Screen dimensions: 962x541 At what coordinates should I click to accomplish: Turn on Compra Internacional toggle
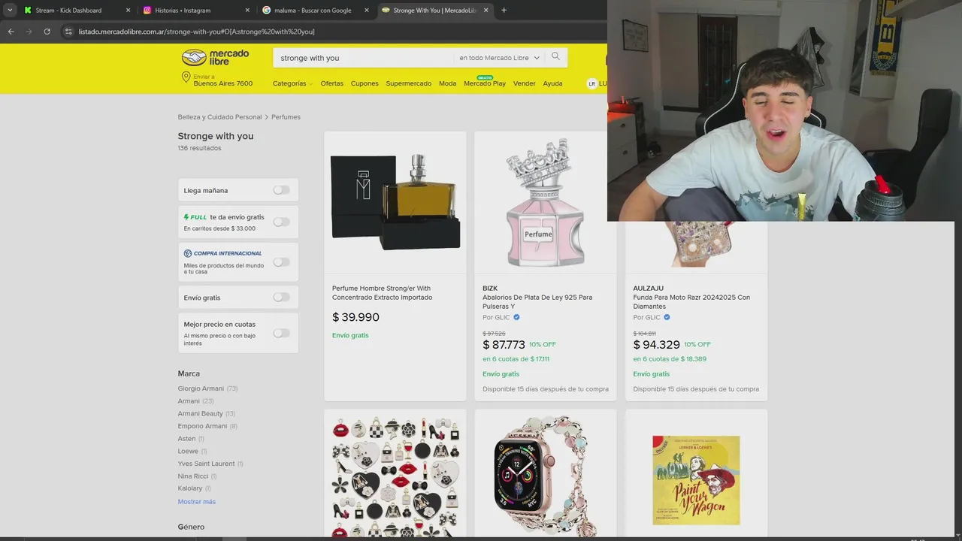(281, 261)
